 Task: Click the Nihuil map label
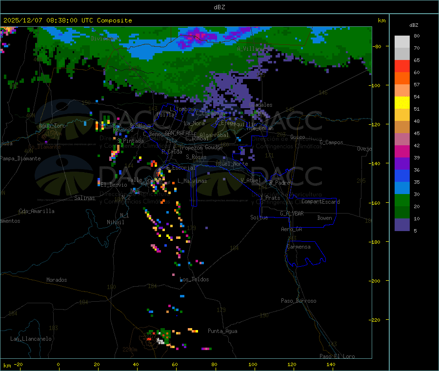pyautogui.click(x=116, y=222)
